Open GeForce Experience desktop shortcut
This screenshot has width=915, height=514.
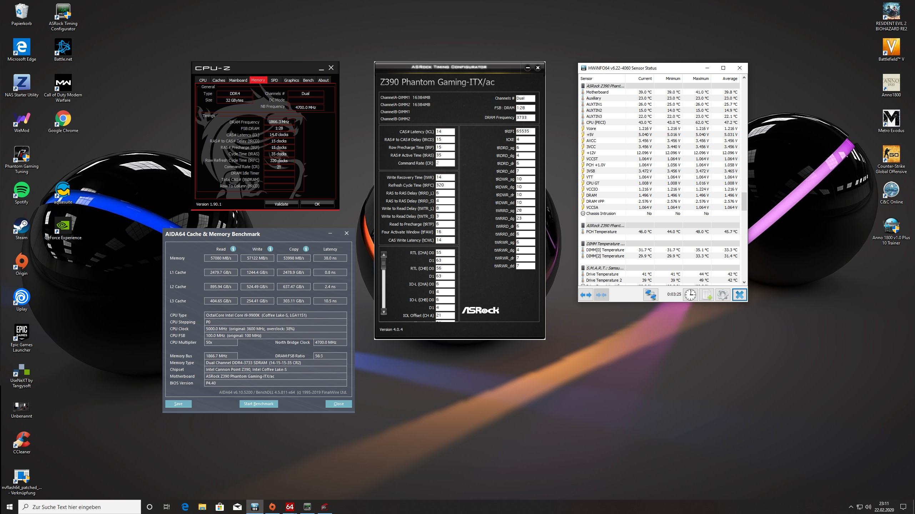coord(63,229)
